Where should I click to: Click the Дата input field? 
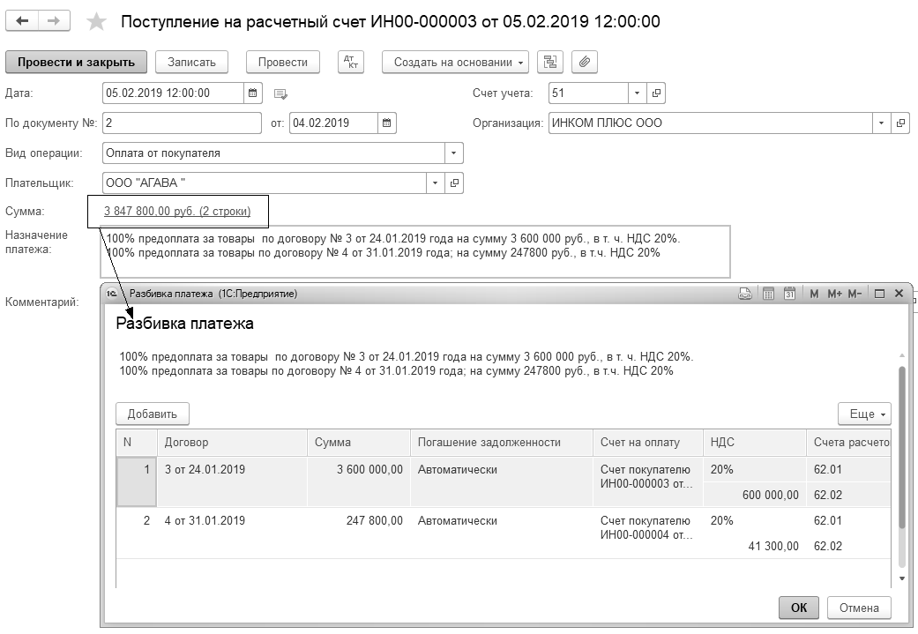pyautogui.click(x=174, y=93)
